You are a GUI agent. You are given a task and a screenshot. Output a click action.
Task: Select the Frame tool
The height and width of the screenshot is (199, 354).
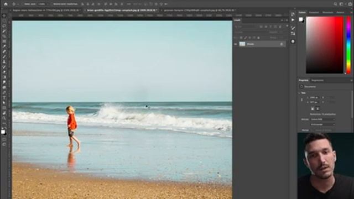(x=4, y=41)
